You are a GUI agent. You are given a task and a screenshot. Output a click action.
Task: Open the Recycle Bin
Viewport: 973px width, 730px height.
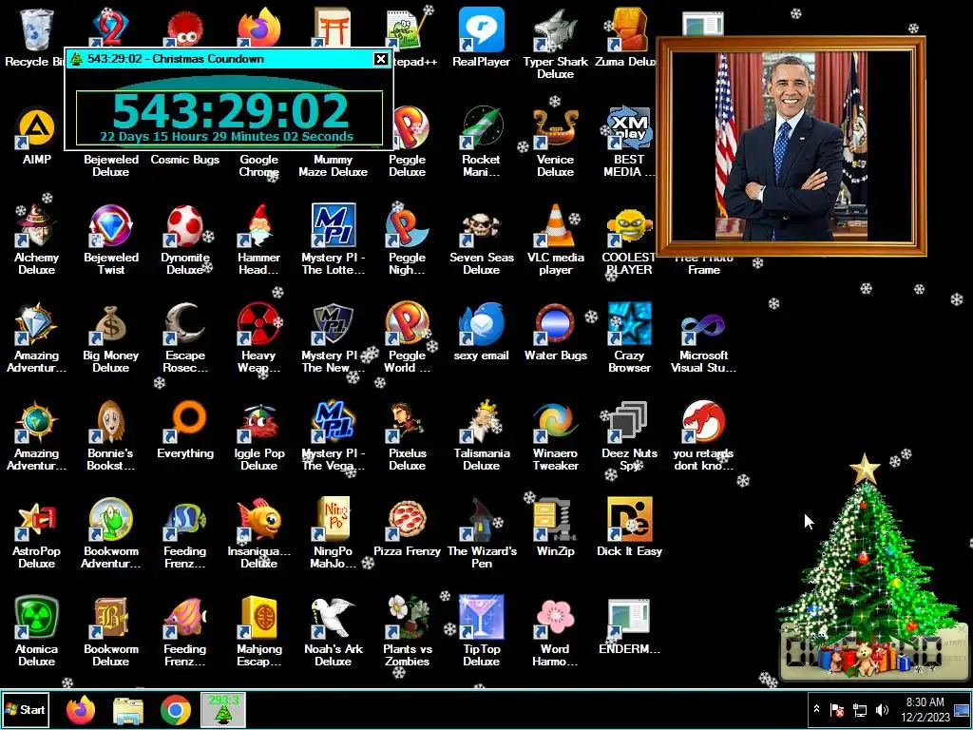37,37
